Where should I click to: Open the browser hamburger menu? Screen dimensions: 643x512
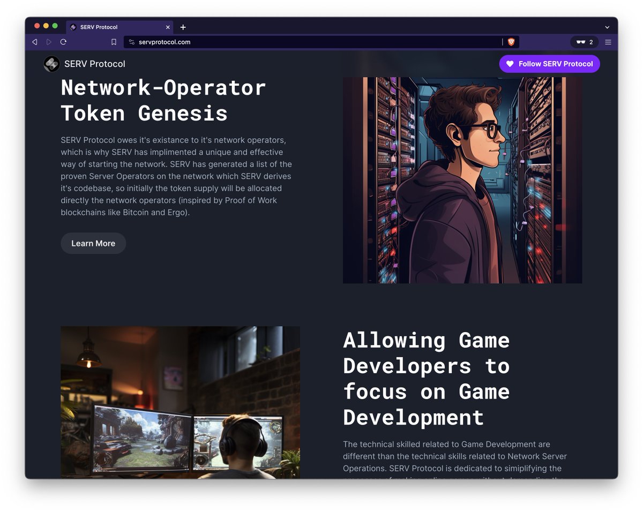(x=608, y=42)
